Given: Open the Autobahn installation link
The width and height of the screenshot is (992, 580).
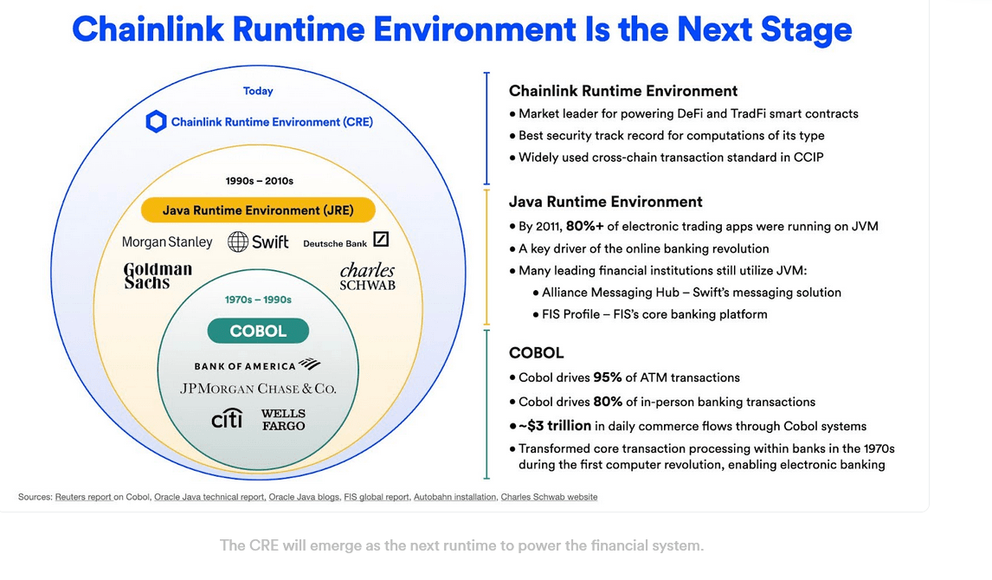Looking at the screenshot, I should coord(454,497).
